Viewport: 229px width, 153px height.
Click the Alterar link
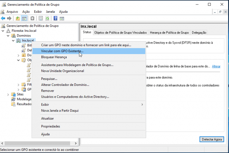(216, 66)
